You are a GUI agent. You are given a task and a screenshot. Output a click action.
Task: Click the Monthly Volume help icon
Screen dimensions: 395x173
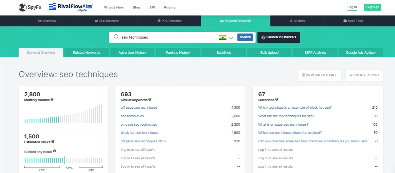(x=52, y=100)
